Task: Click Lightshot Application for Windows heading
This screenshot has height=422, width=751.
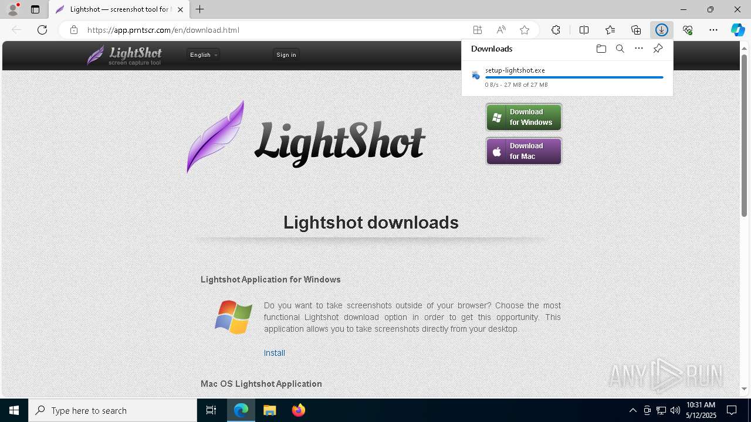Action: point(270,280)
